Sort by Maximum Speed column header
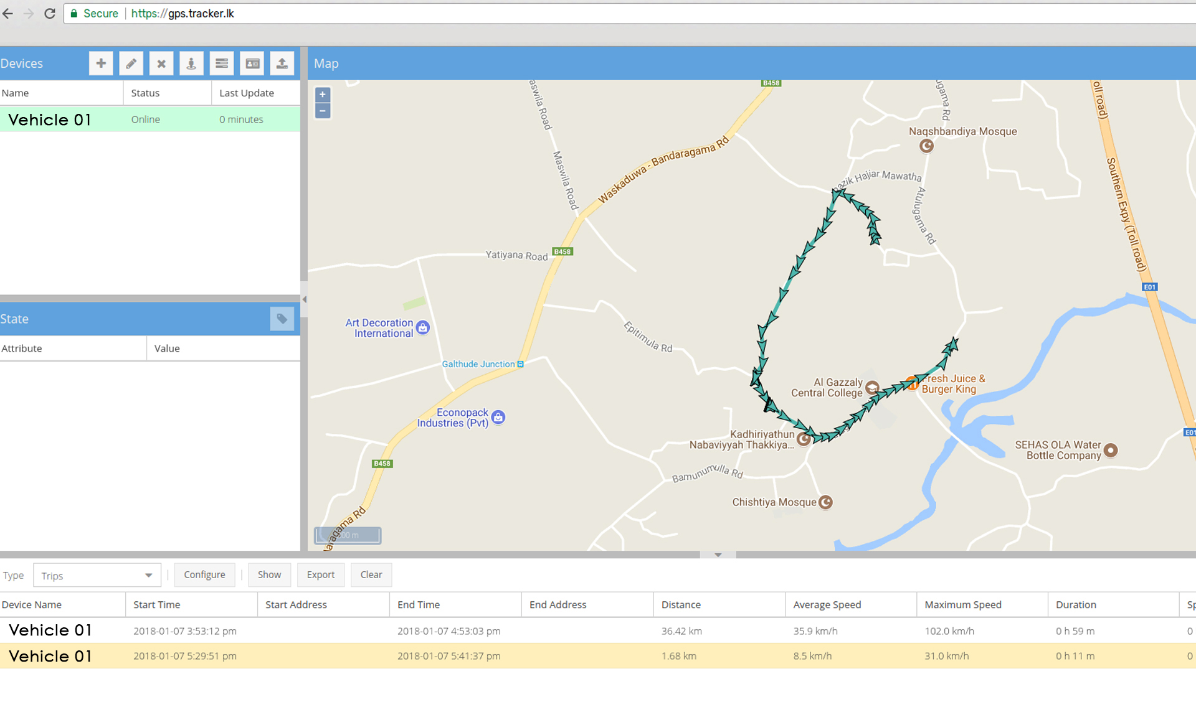Image resolution: width=1196 pixels, height=707 pixels. point(982,604)
